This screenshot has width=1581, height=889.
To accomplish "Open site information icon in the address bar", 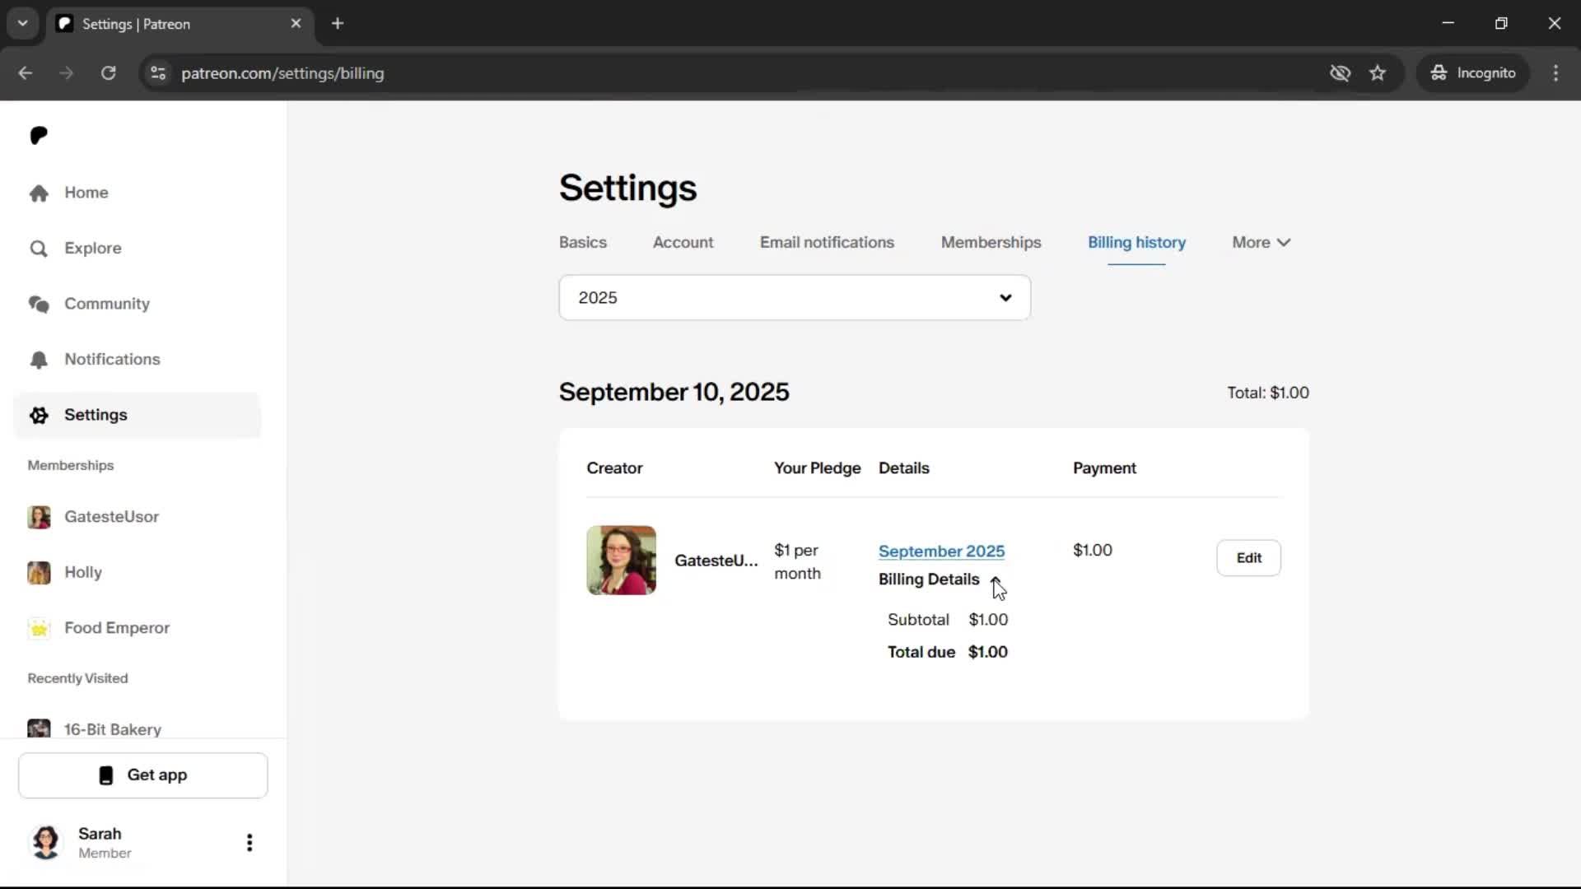I will click(x=158, y=73).
